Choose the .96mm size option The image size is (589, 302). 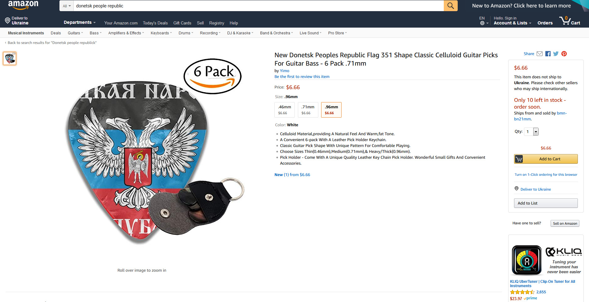[331, 110]
